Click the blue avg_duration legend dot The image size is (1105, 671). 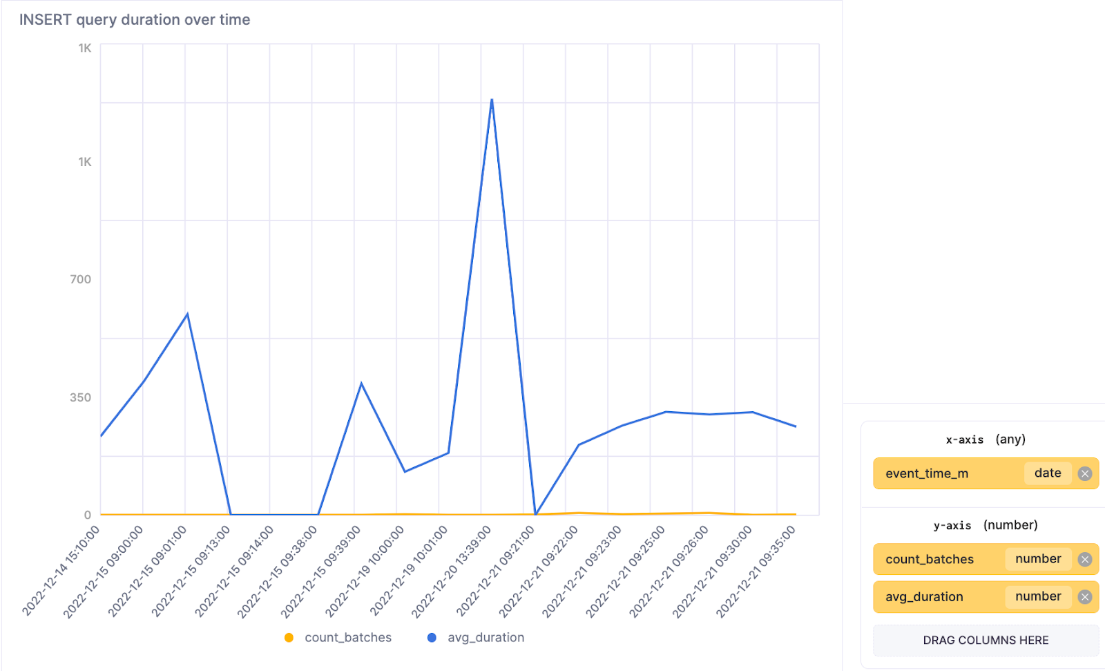[x=432, y=637]
